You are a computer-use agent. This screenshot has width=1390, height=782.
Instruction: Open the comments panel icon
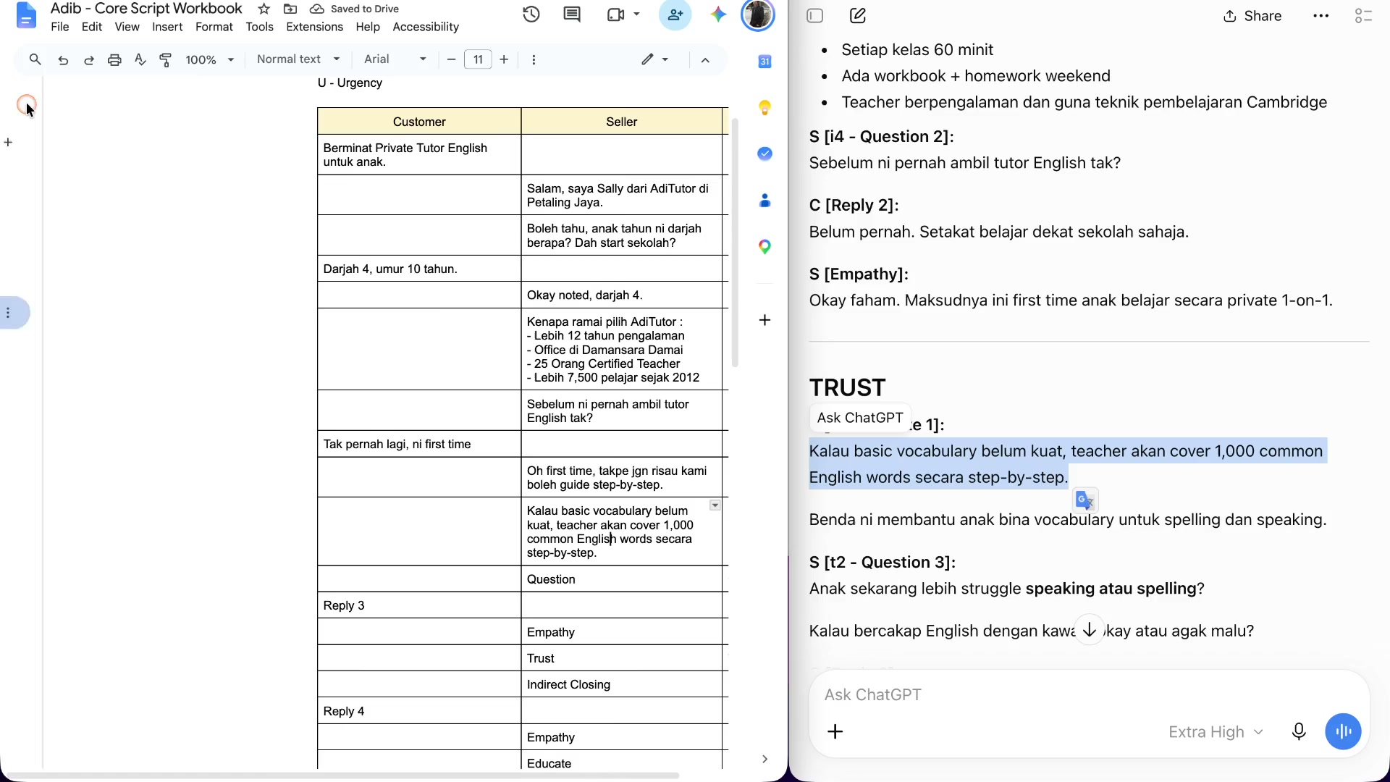pyautogui.click(x=572, y=14)
